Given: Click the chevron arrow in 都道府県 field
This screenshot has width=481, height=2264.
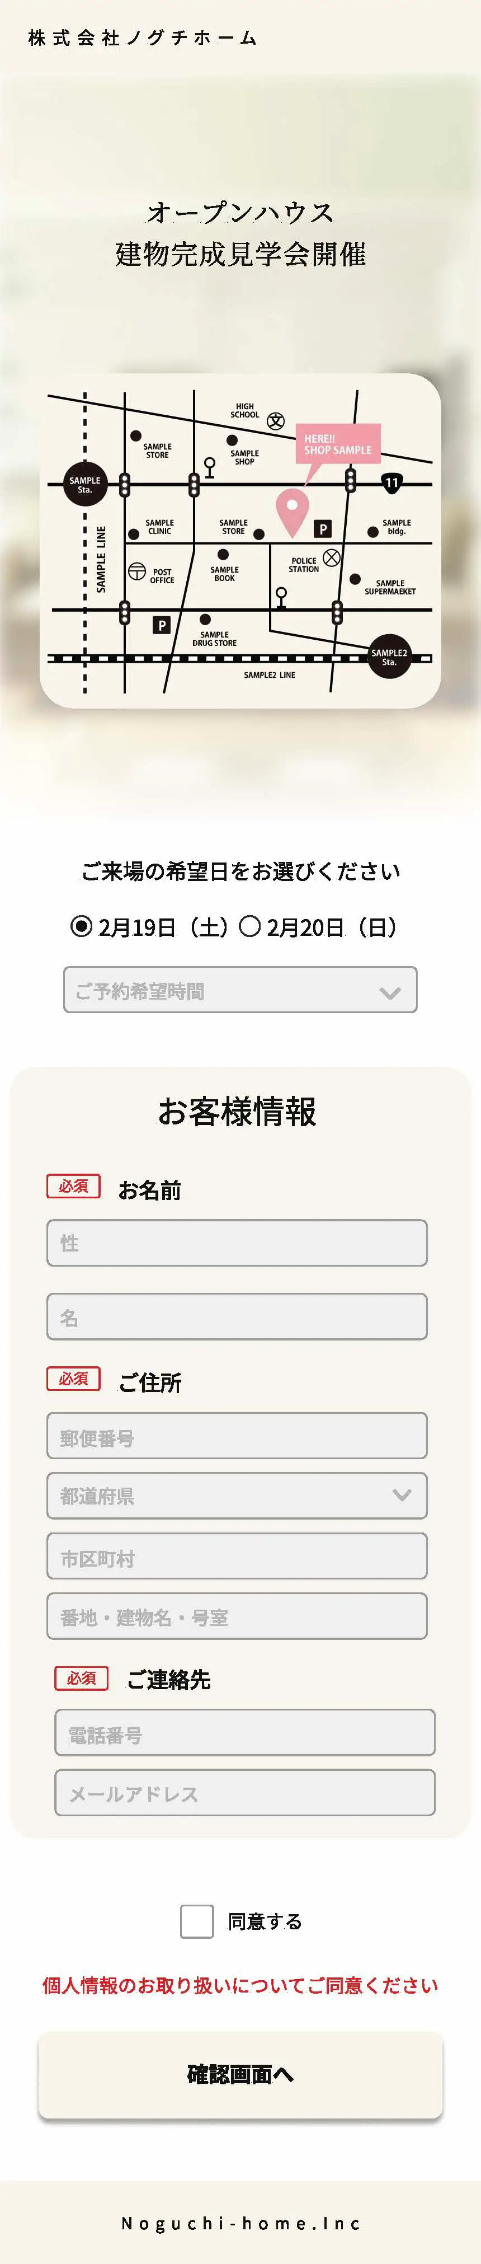Looking at the screenshot, I should point(402,1495).
